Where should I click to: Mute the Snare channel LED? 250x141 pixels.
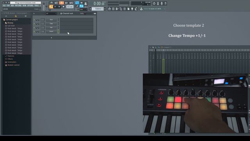click(x=34, y=31)
